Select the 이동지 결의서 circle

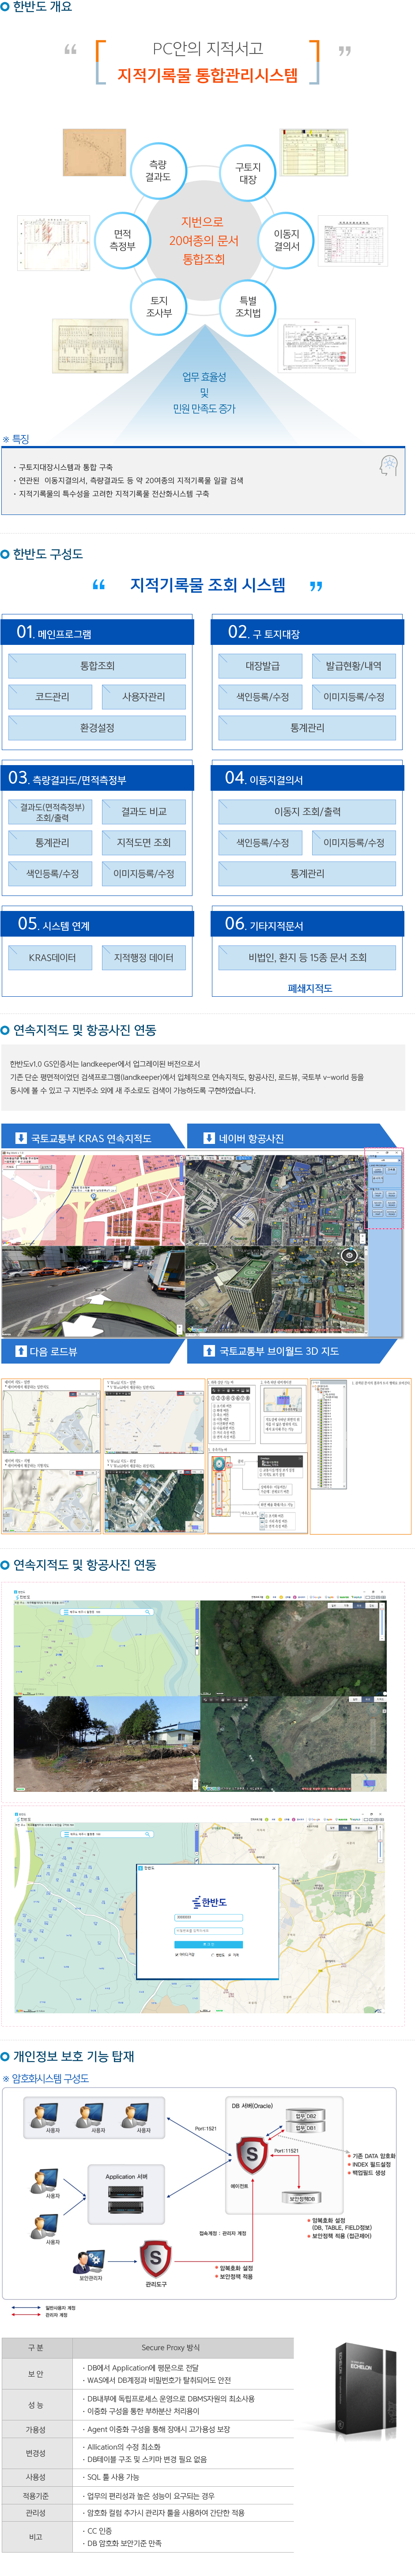pos(286,240)
